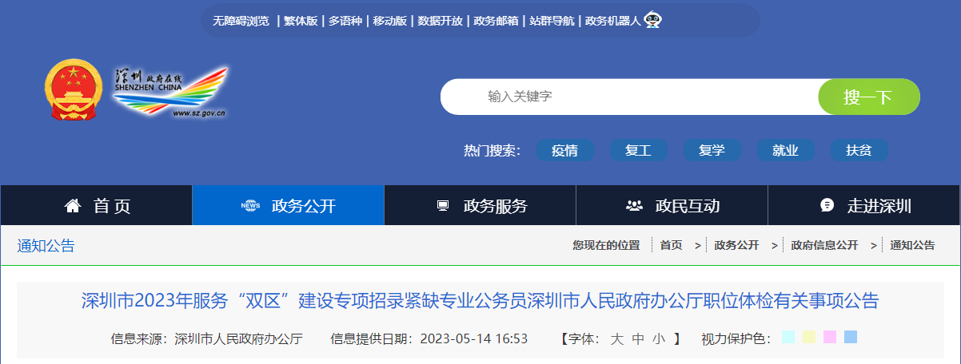
Task: Go to 政府信息公开 in the breadcrumb
Action: 823,245
